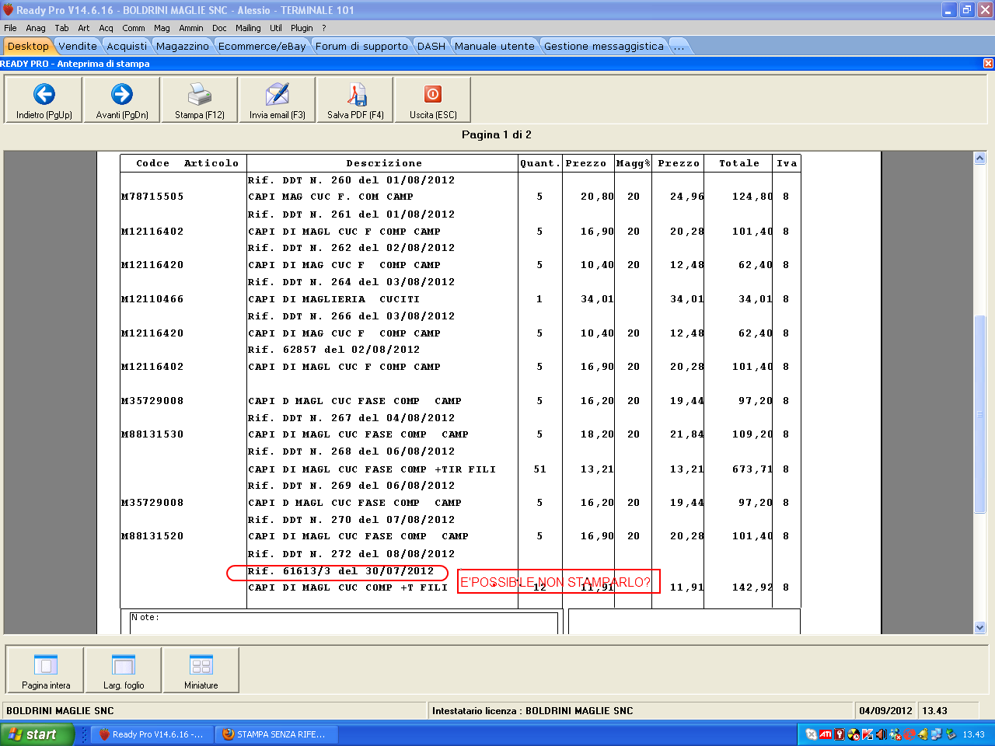
Task: Click the text Rif. 61613/3 del 30/07/2012
Action: point(341,571)
